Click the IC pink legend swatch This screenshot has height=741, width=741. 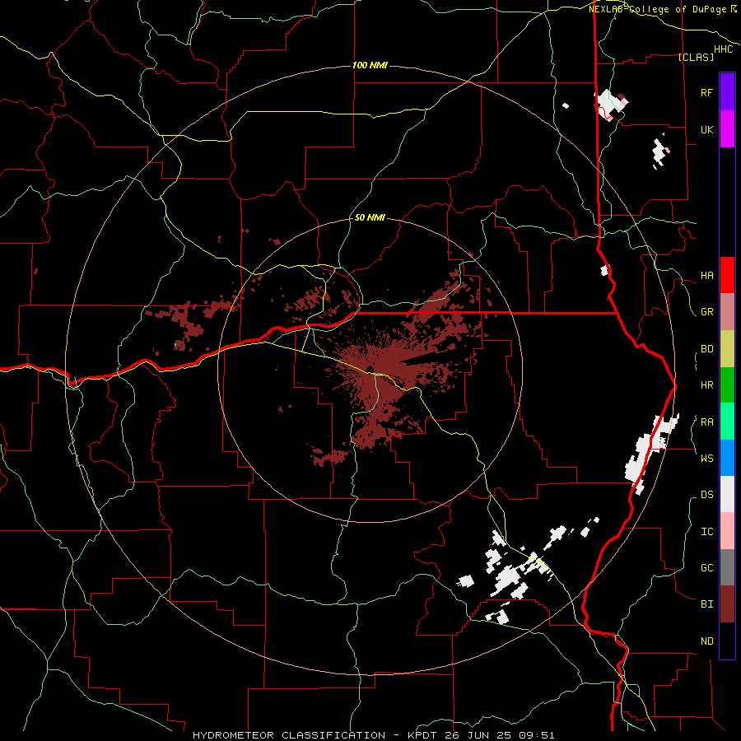[727, 531]
